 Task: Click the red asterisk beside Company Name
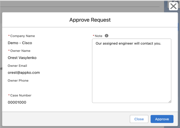(x=9, y=36)
